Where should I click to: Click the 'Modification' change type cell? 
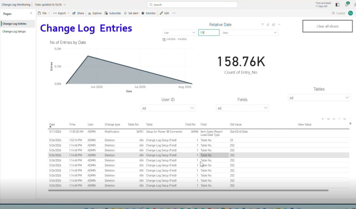click(x=112, y=131)
